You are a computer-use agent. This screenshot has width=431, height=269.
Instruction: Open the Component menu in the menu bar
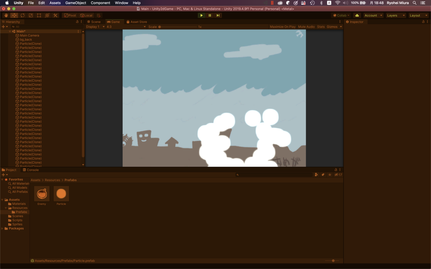tap(100, 3)
